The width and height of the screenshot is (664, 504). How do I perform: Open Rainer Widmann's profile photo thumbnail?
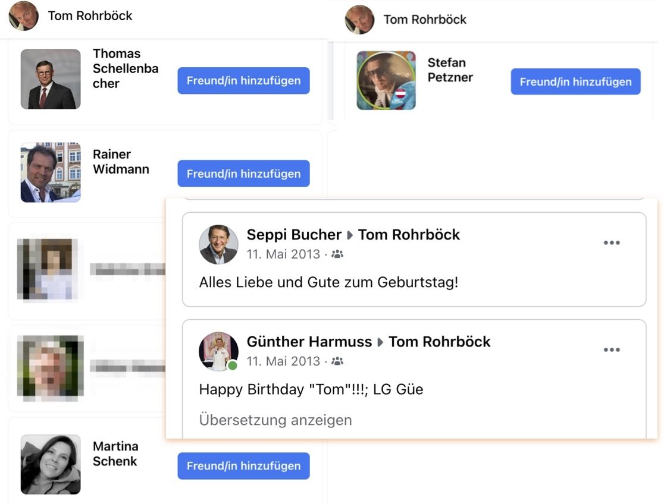51,172
